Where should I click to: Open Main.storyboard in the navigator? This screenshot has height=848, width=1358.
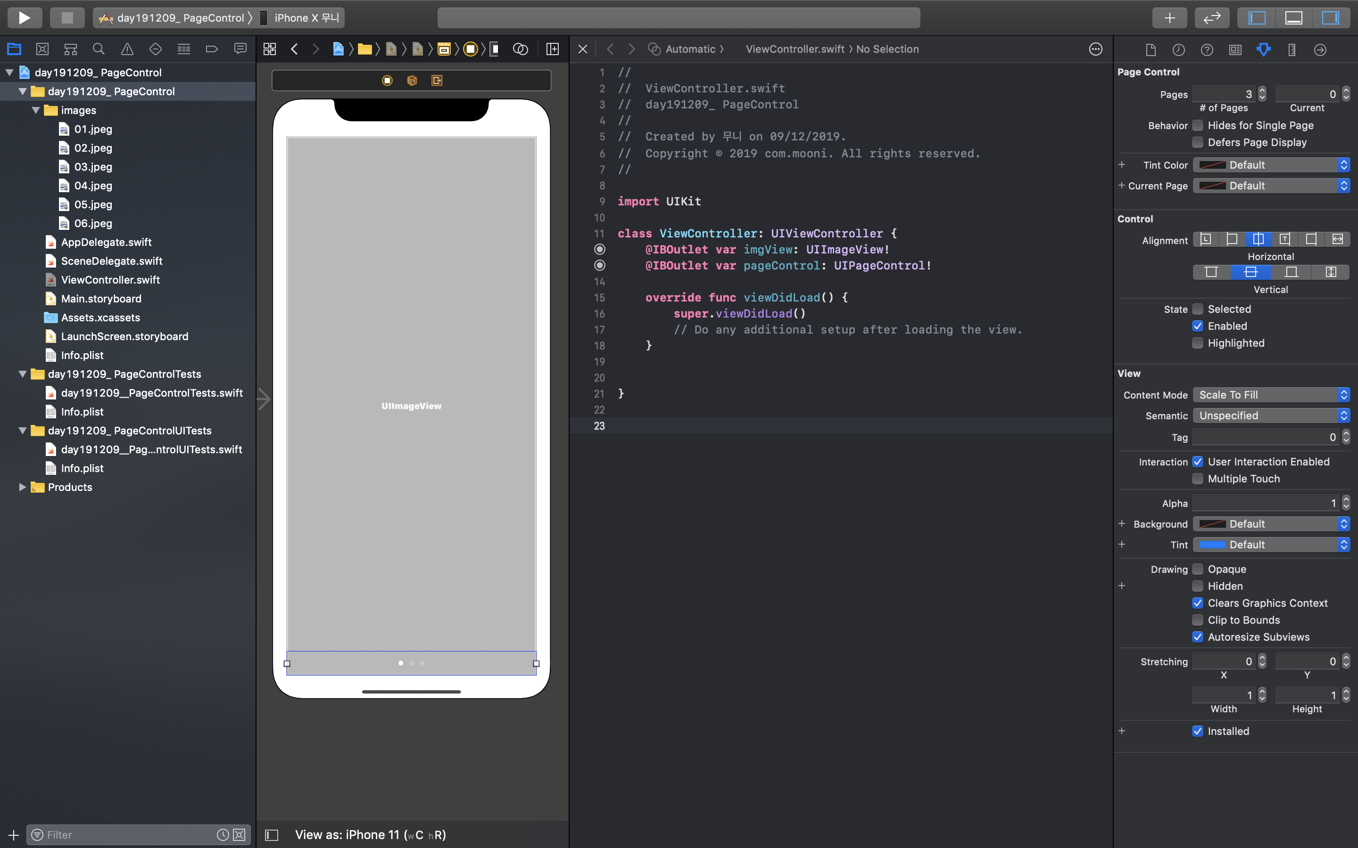point(101,298)
